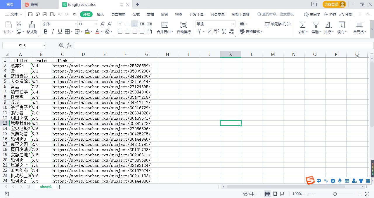Click the Print icon in quick toolbar
The width and height of the screenshot is (374, 198).
(45, 14)
